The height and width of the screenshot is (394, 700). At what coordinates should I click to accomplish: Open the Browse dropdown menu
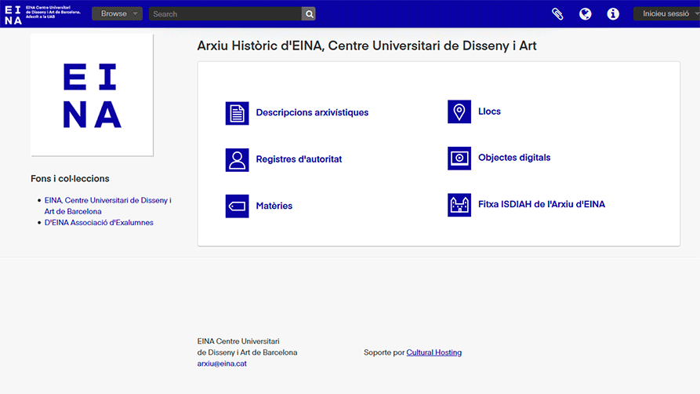pos(117,14)
